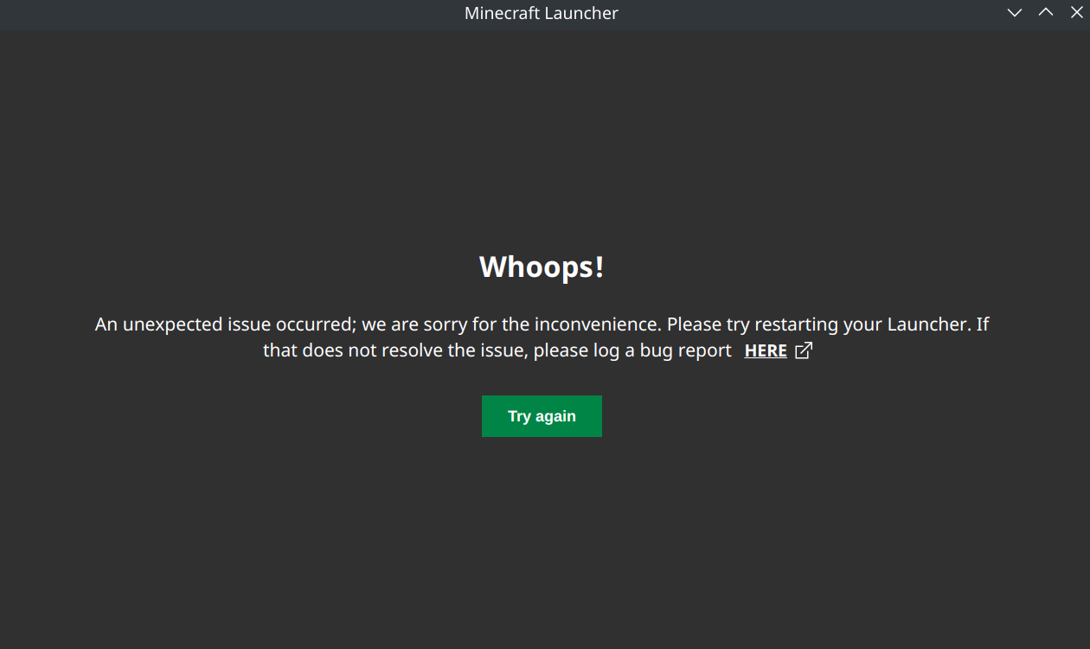
Task: Minimize the Minecraft Launcher window
Action: (x=1015, y=12)
